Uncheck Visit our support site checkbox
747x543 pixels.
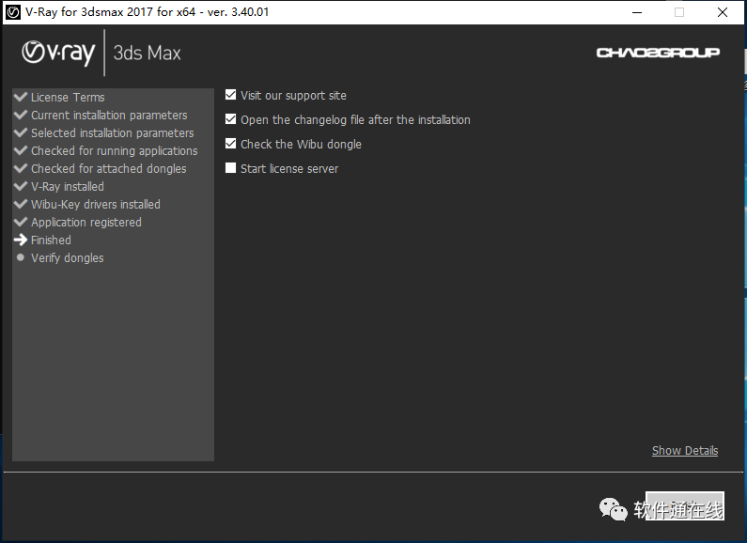coord(230,95)
